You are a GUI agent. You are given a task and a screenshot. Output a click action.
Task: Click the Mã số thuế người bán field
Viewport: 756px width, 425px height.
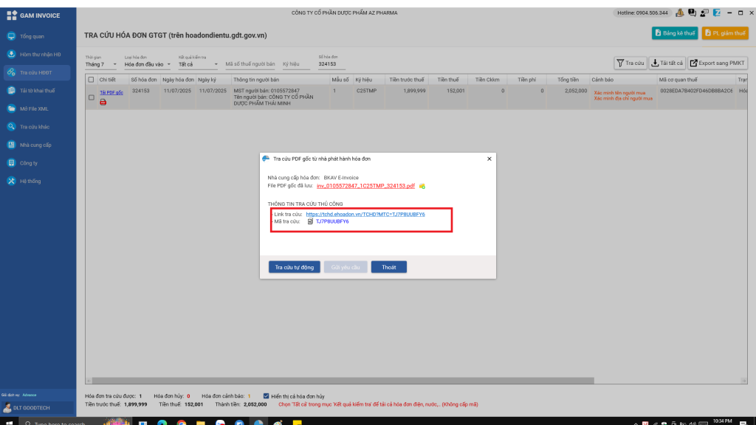pos(250,64)
